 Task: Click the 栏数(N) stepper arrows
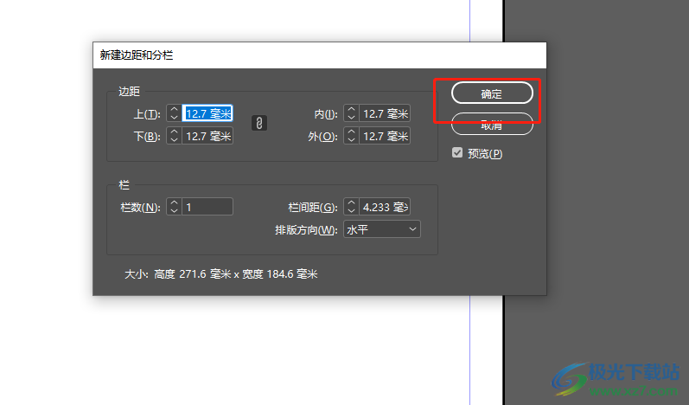pos(174,207)
